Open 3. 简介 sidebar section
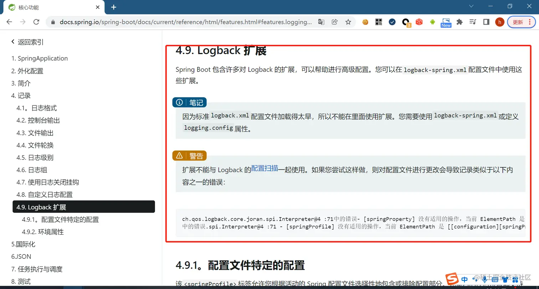Screen dimensions: 539x289 click(x=21, y=83)
